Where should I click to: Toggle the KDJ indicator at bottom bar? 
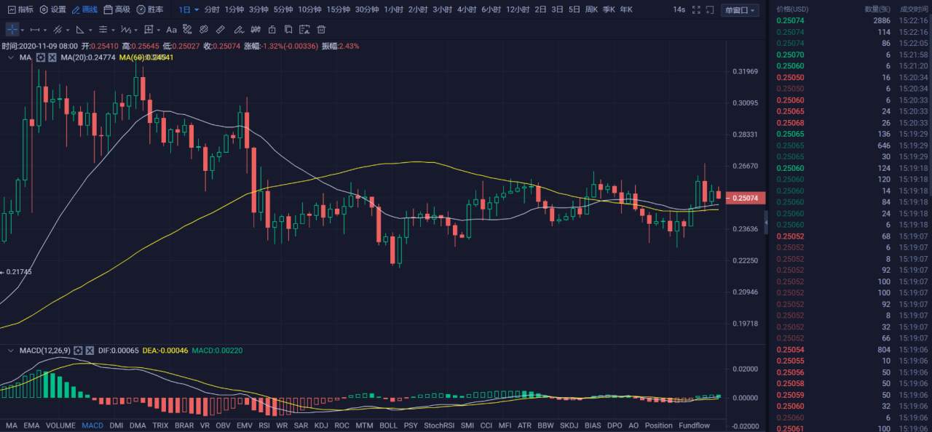pyautogui.click(x=321, y=425)
